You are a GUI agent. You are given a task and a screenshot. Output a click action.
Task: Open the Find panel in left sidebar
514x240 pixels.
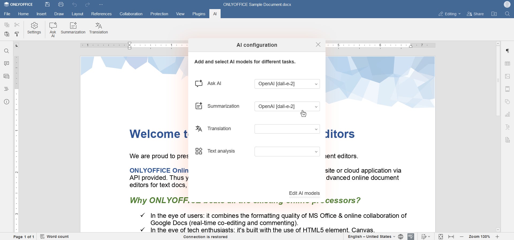(x=7, y=51)
